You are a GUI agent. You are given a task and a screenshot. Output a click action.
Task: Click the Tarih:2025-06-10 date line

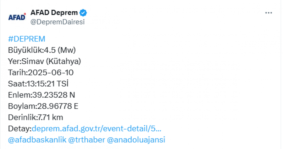pos(41,72)
